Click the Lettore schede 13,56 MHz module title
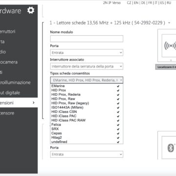 tap(108, 23)
